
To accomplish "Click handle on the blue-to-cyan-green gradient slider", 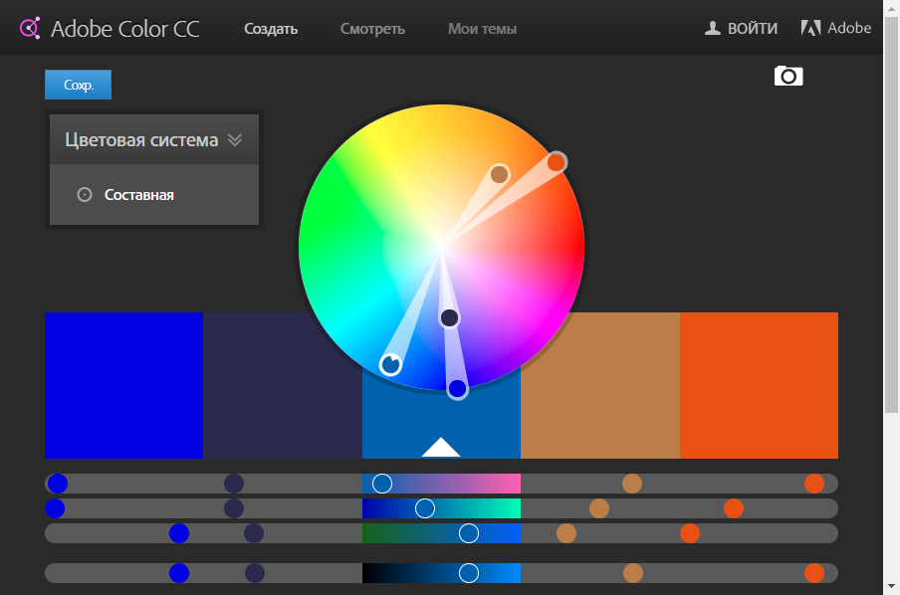I will [425, 508].
